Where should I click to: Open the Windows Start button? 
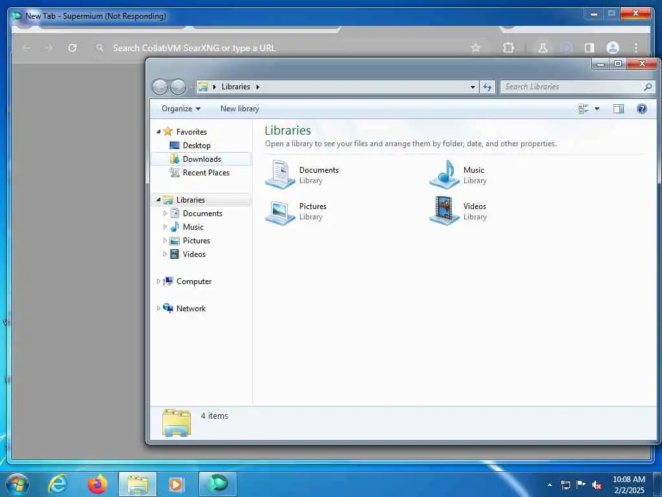17,484
